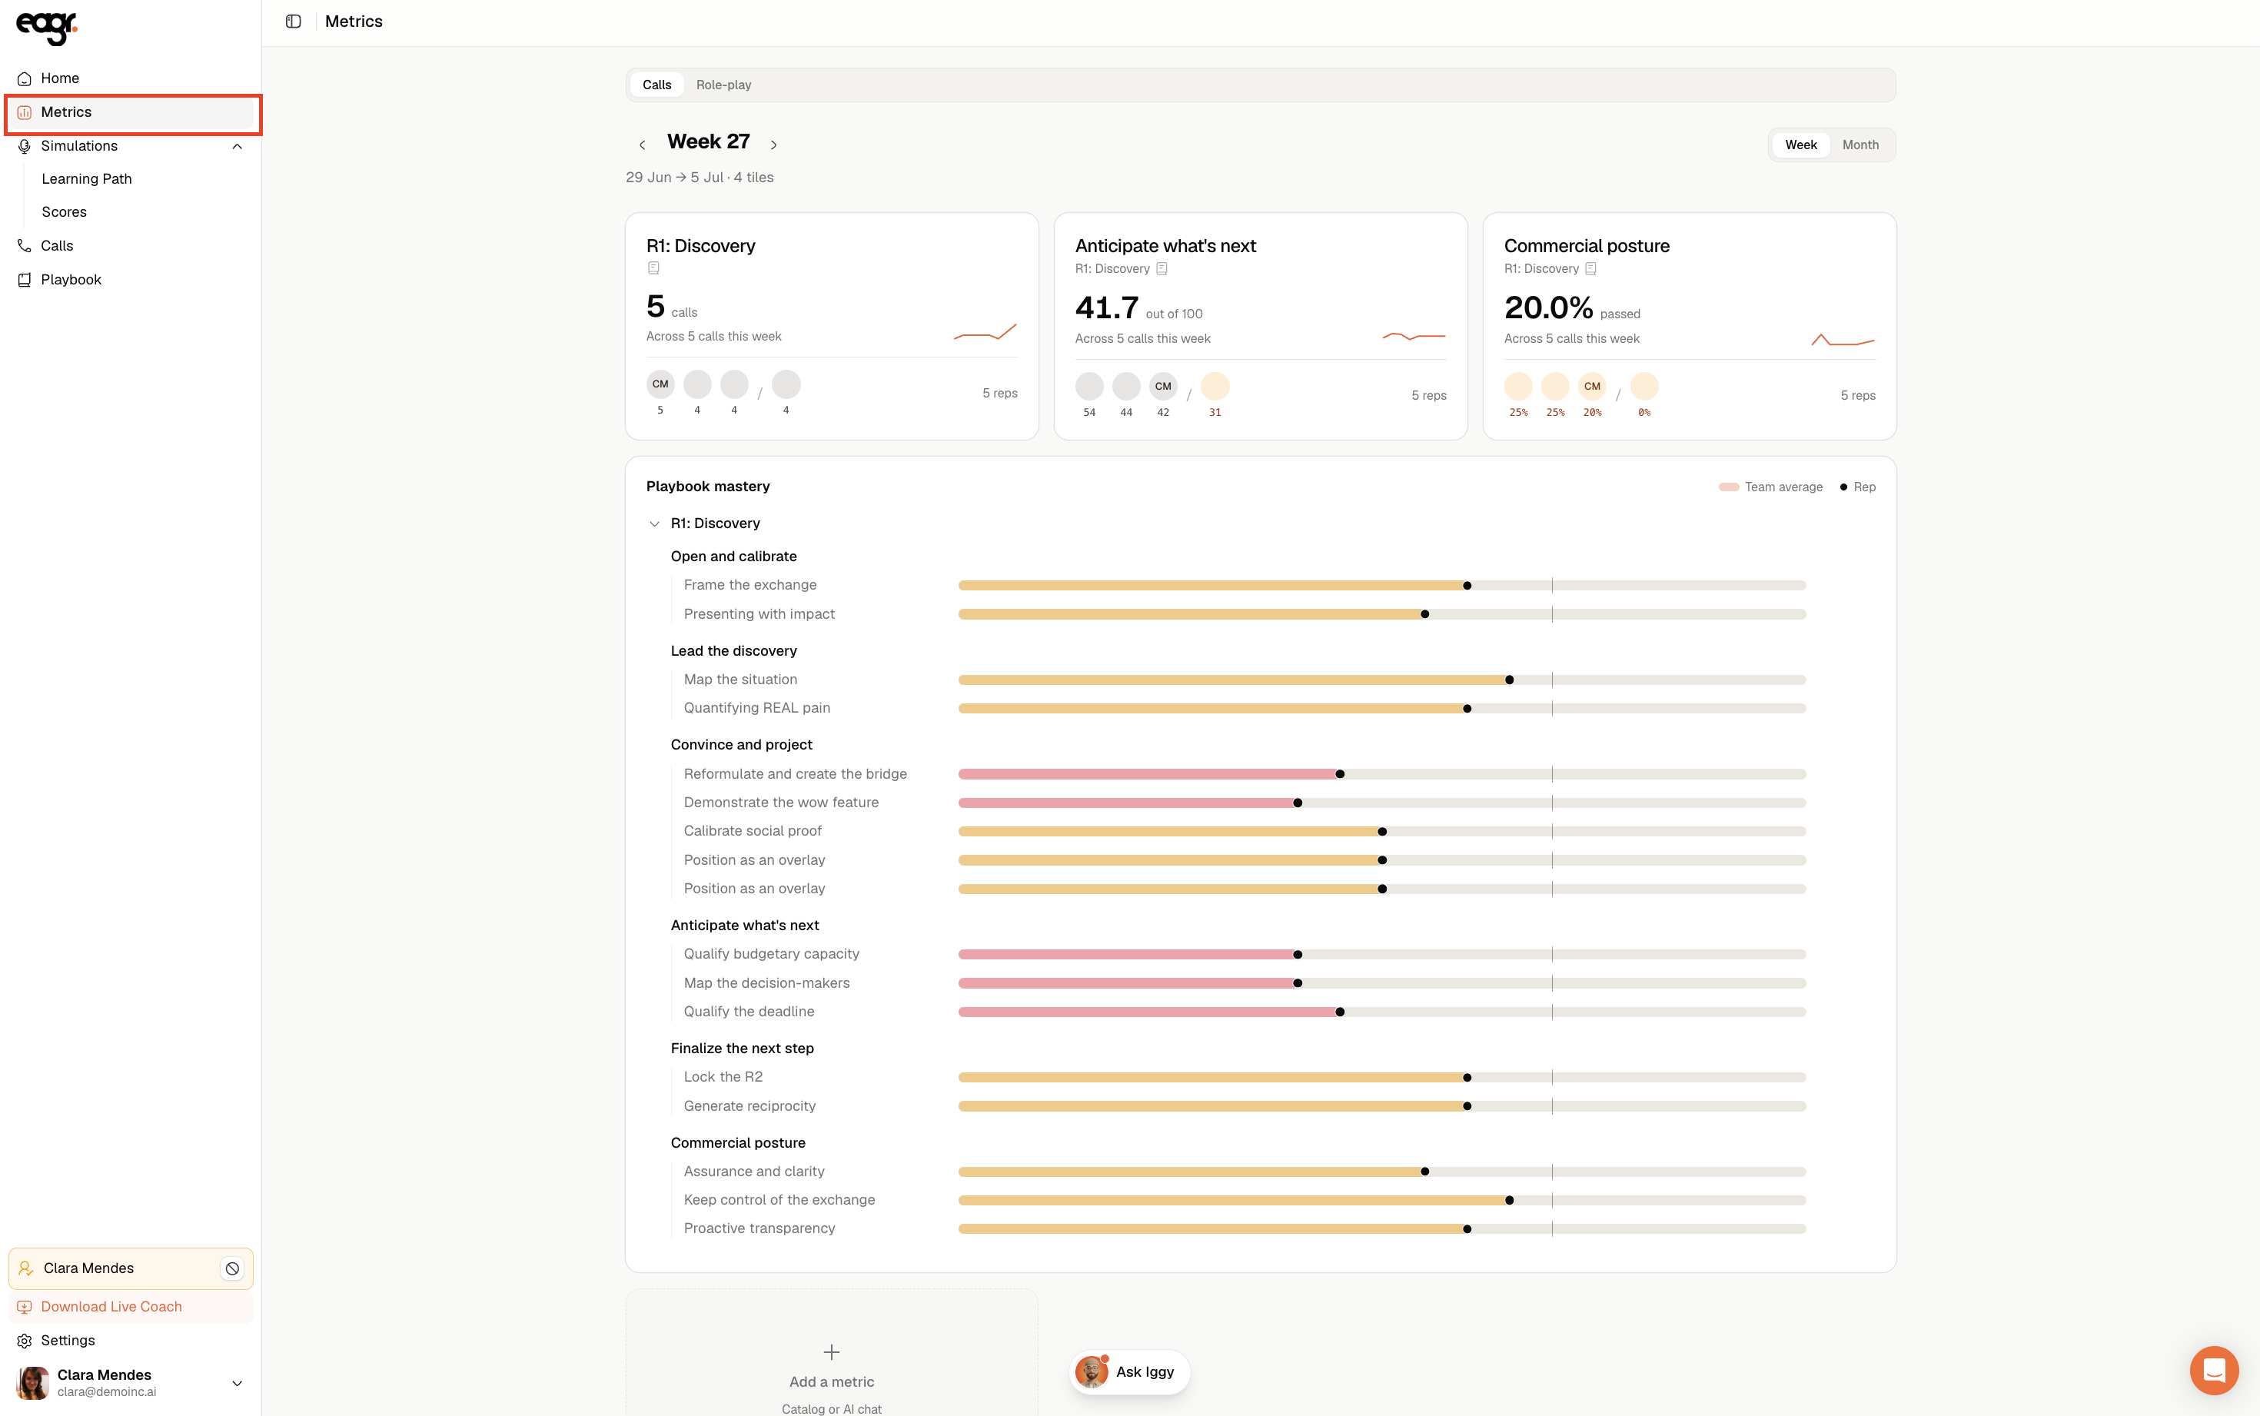Click the user icon in Clara Mendes banner

tap(26, 1269)
